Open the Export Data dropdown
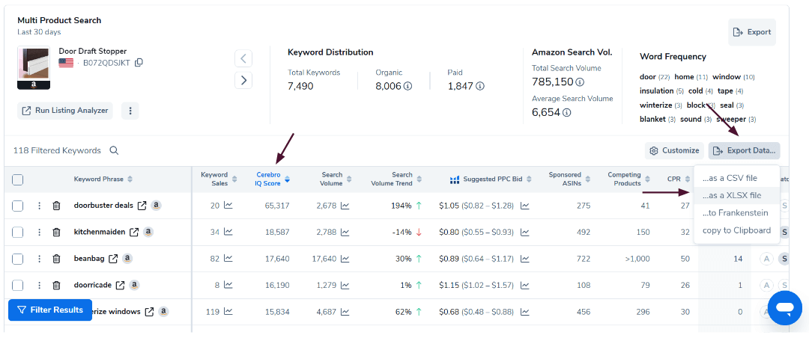 (744, 150)
